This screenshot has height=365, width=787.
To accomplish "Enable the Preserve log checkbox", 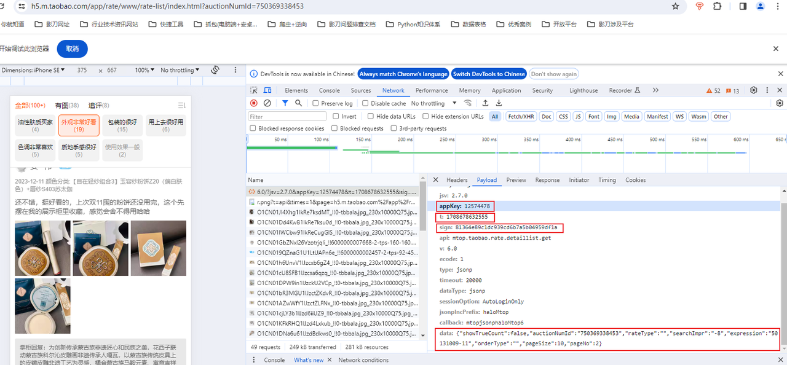I will click(x=315, y=104).
